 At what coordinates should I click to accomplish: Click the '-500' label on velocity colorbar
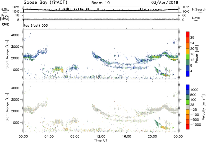[x=195, y=119]
